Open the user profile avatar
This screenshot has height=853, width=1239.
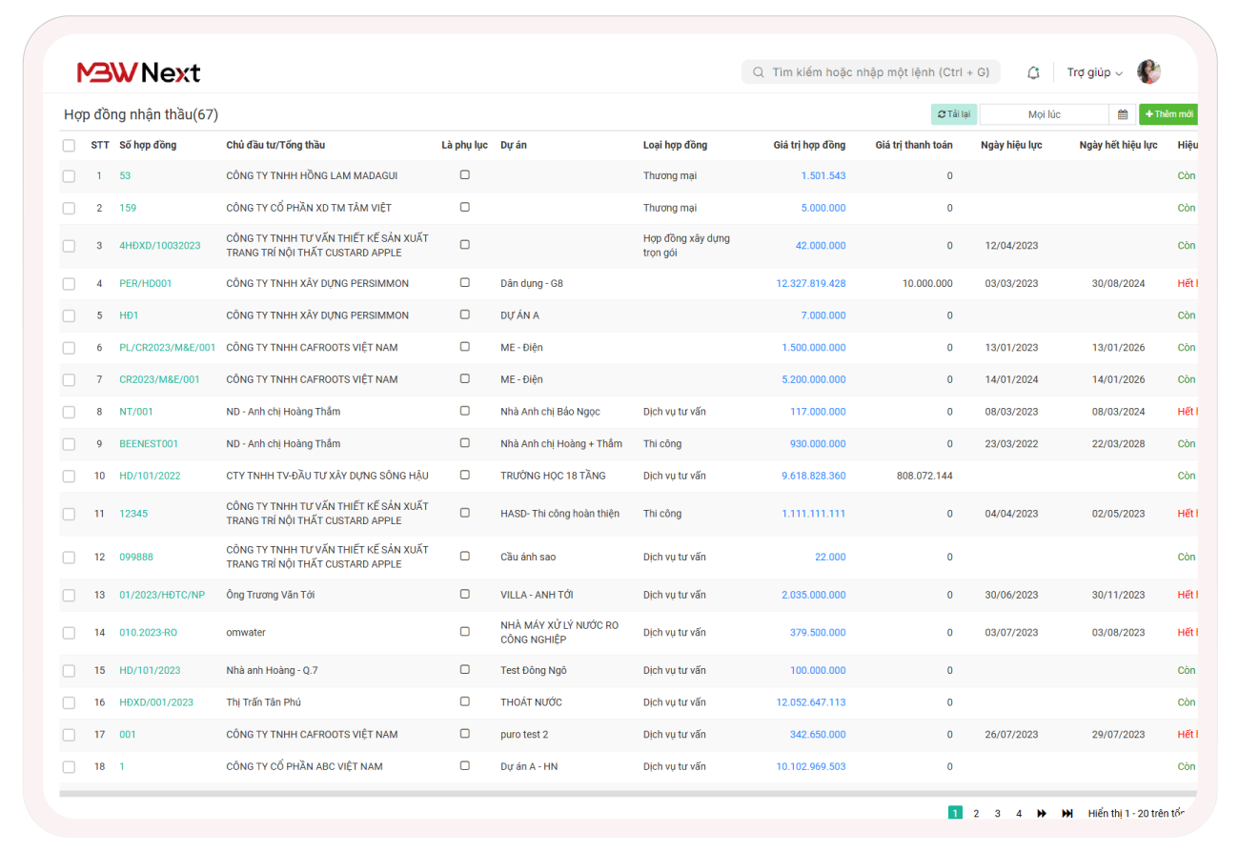click(x=1148, y=72)
